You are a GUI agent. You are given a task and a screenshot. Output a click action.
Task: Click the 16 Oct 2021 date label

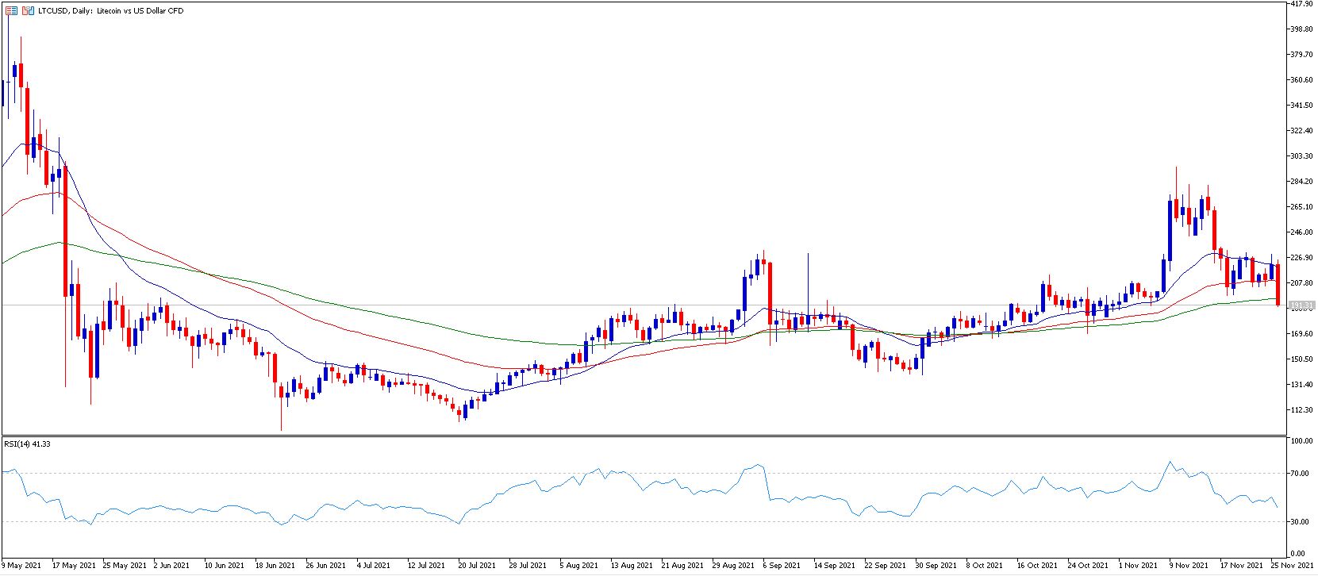click(1038, 566)
